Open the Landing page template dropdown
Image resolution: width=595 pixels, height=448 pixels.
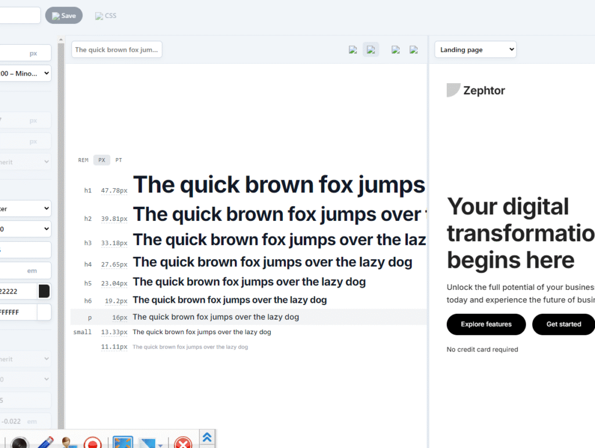[475, 50]
